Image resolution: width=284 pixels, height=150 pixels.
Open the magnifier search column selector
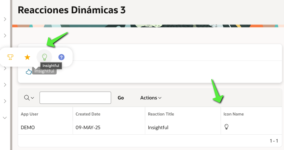29,98
